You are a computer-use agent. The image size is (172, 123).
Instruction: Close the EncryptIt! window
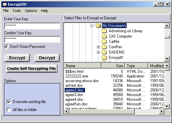point(167,4)
